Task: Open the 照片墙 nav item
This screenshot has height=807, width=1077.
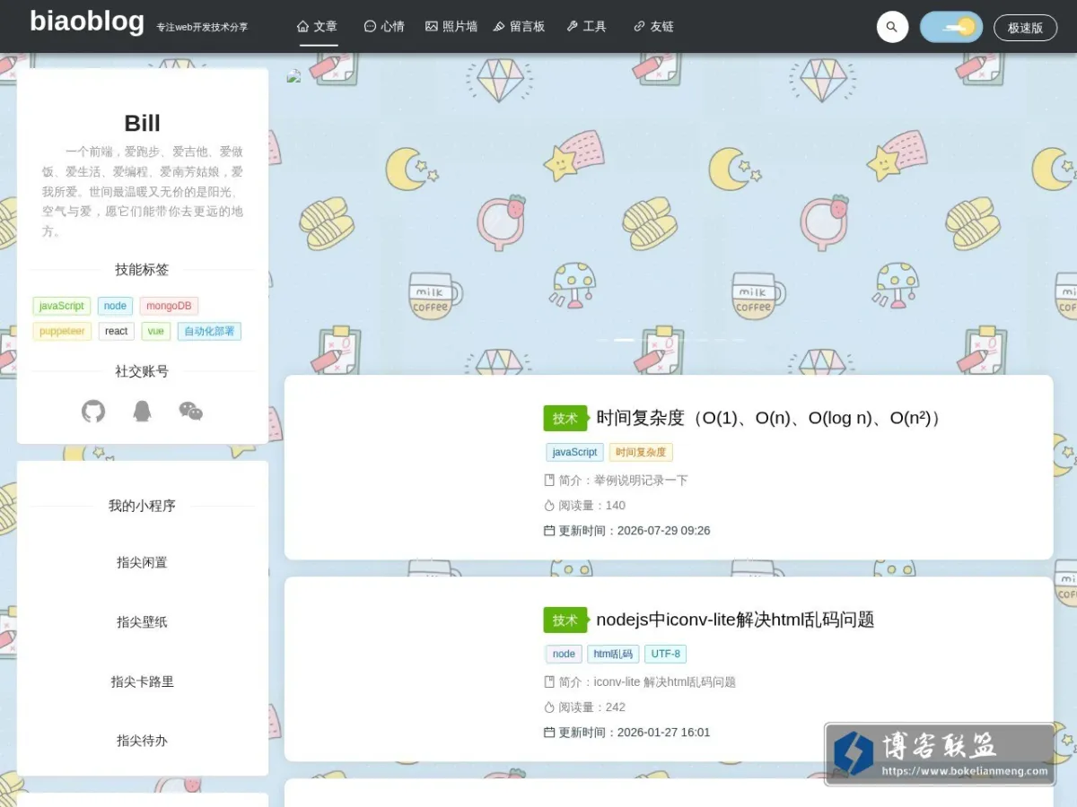Action: (x=451, y=27)
